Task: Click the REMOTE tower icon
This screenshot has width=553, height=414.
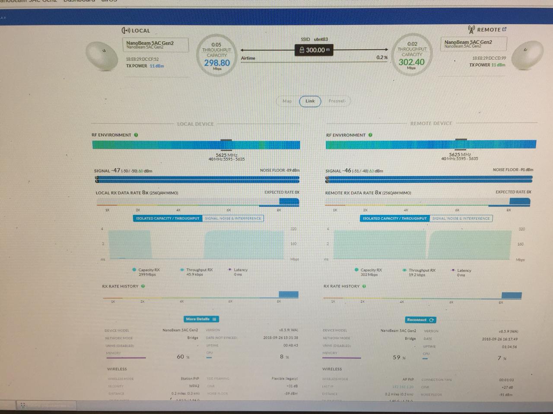Action: point(471,29)
